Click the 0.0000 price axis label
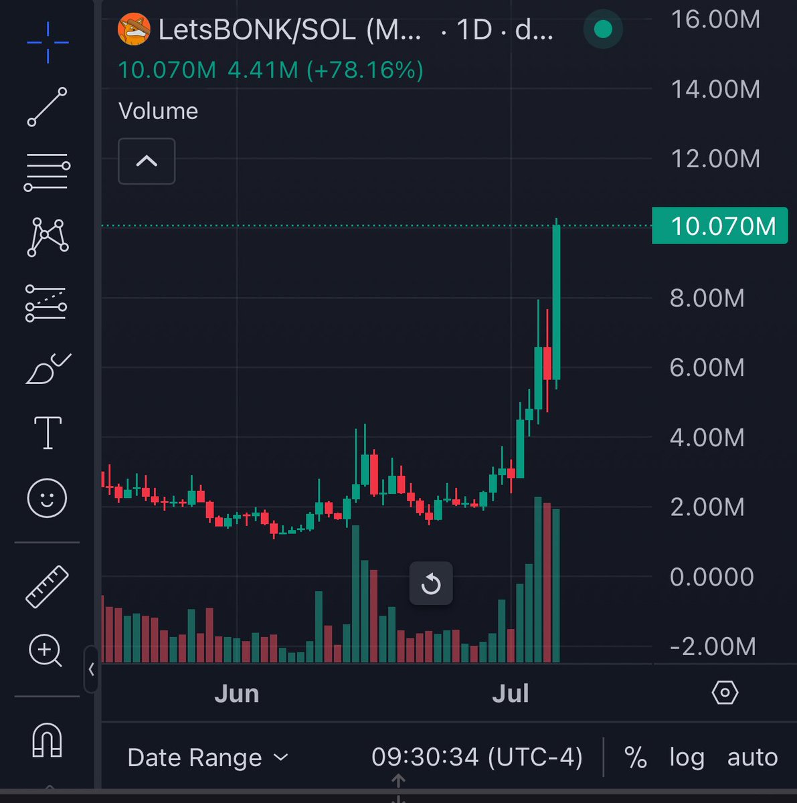This screenshot has height=803, width=797. coord(711,577)
